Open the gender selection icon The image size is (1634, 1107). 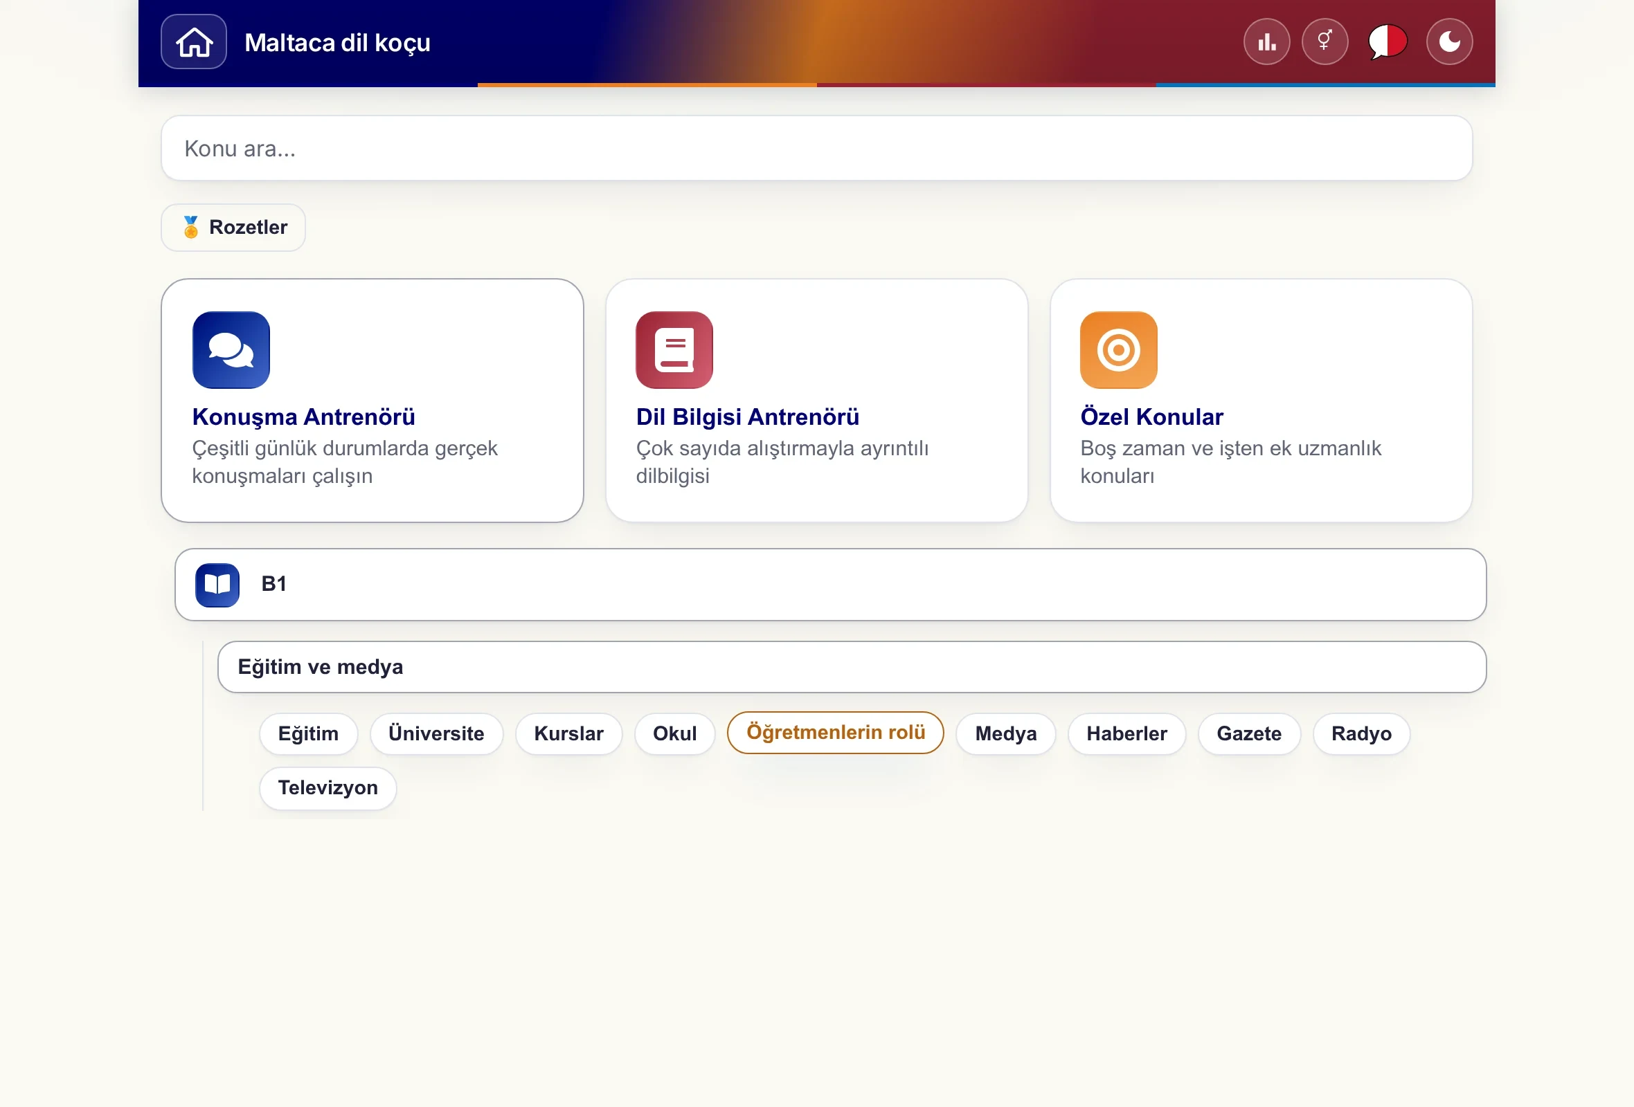tap(1325, 42)
